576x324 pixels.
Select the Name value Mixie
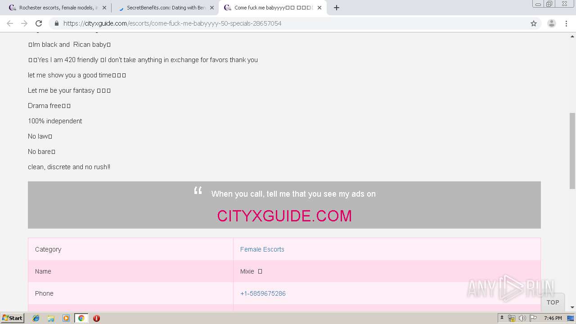[251, 271]
